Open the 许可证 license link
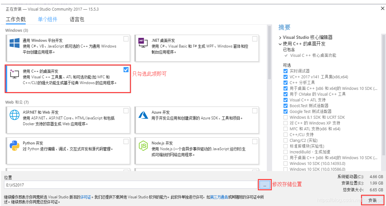 (85, 197)
